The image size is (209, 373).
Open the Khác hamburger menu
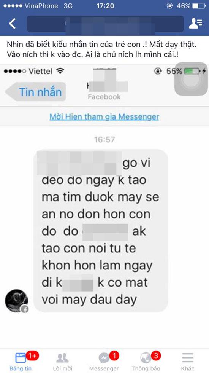tap(188, 361)
